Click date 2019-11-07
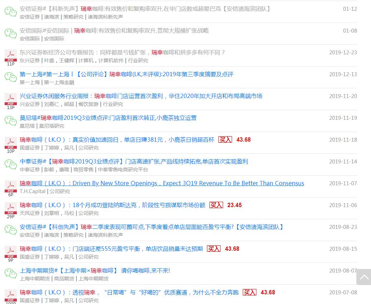371x304 pixels. pos(343,183)
